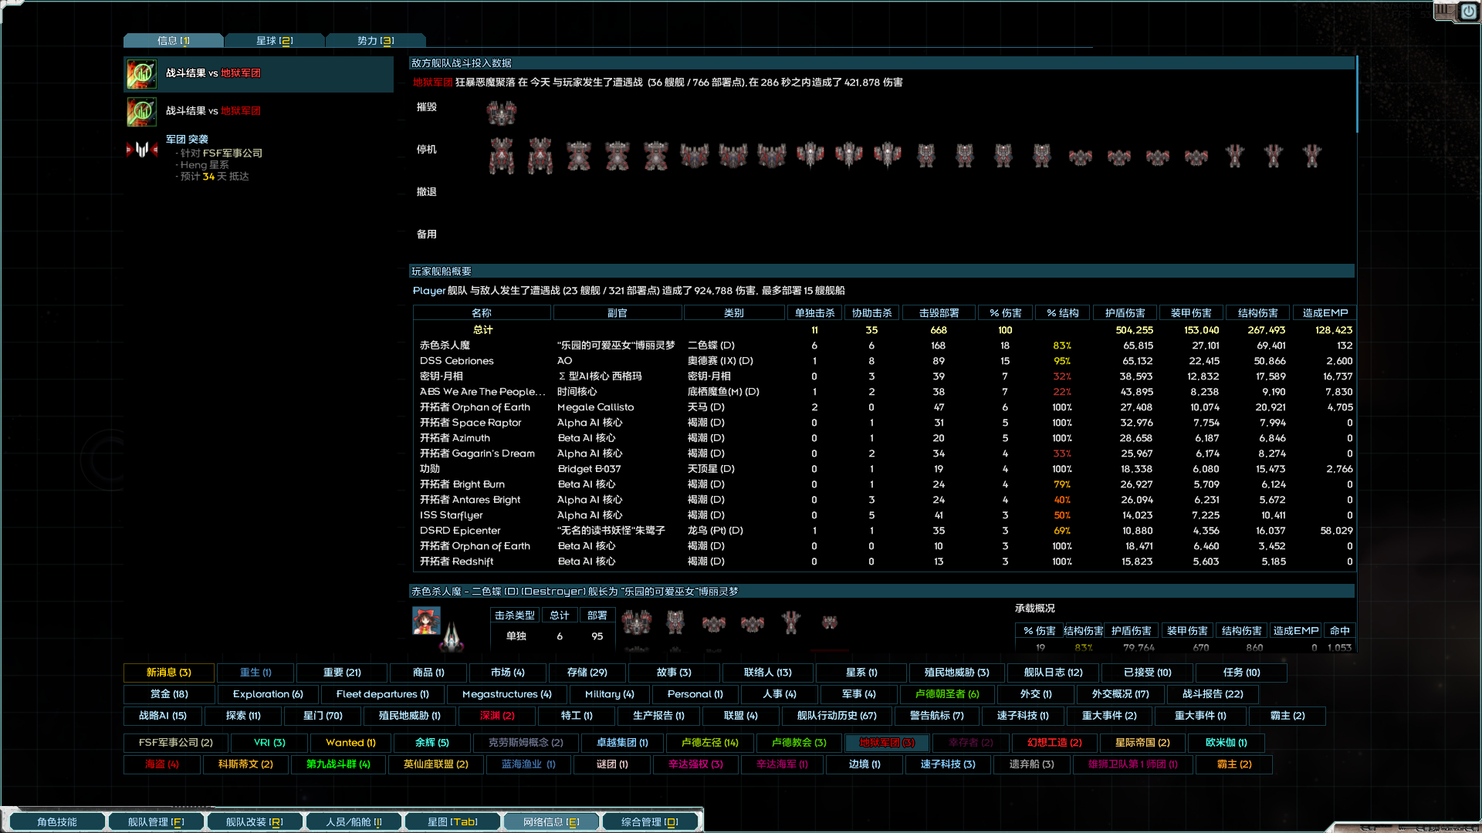This screenshot has height=833, width=1482.
Task: Open 舰队管理 from the bottom bar
Action: (x=156, y=821)
